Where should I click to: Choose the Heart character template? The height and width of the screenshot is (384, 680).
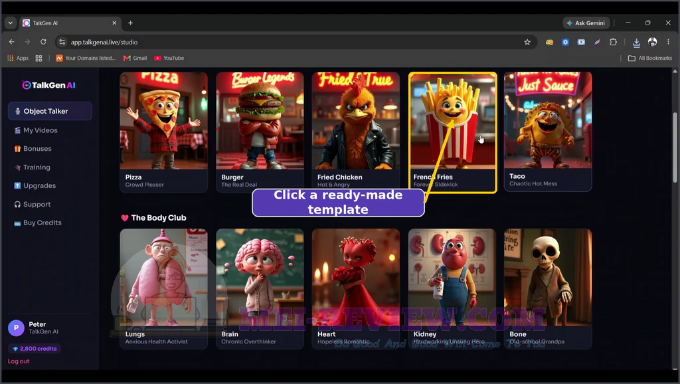tap(356, 288)
